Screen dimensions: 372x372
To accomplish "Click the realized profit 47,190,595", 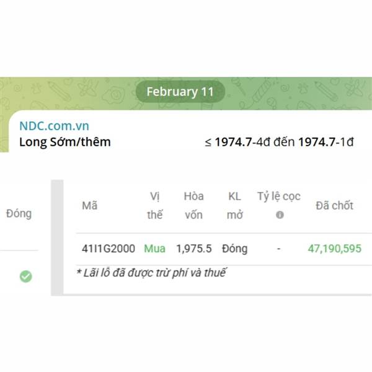I will click(x=335, y=249).
